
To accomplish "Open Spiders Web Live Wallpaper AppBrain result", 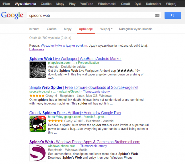I will tap(75, 59).
